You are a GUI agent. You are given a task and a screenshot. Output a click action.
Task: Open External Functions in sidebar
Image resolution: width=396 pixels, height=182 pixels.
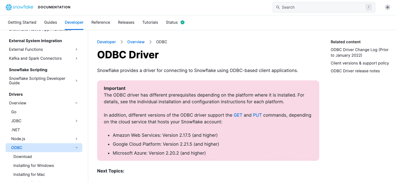[x=26, y=49]
